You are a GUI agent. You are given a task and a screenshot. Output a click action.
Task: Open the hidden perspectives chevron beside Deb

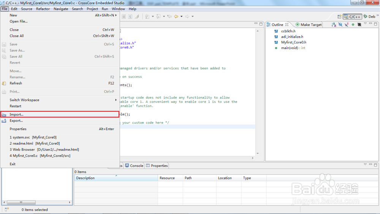coord(378,15)
